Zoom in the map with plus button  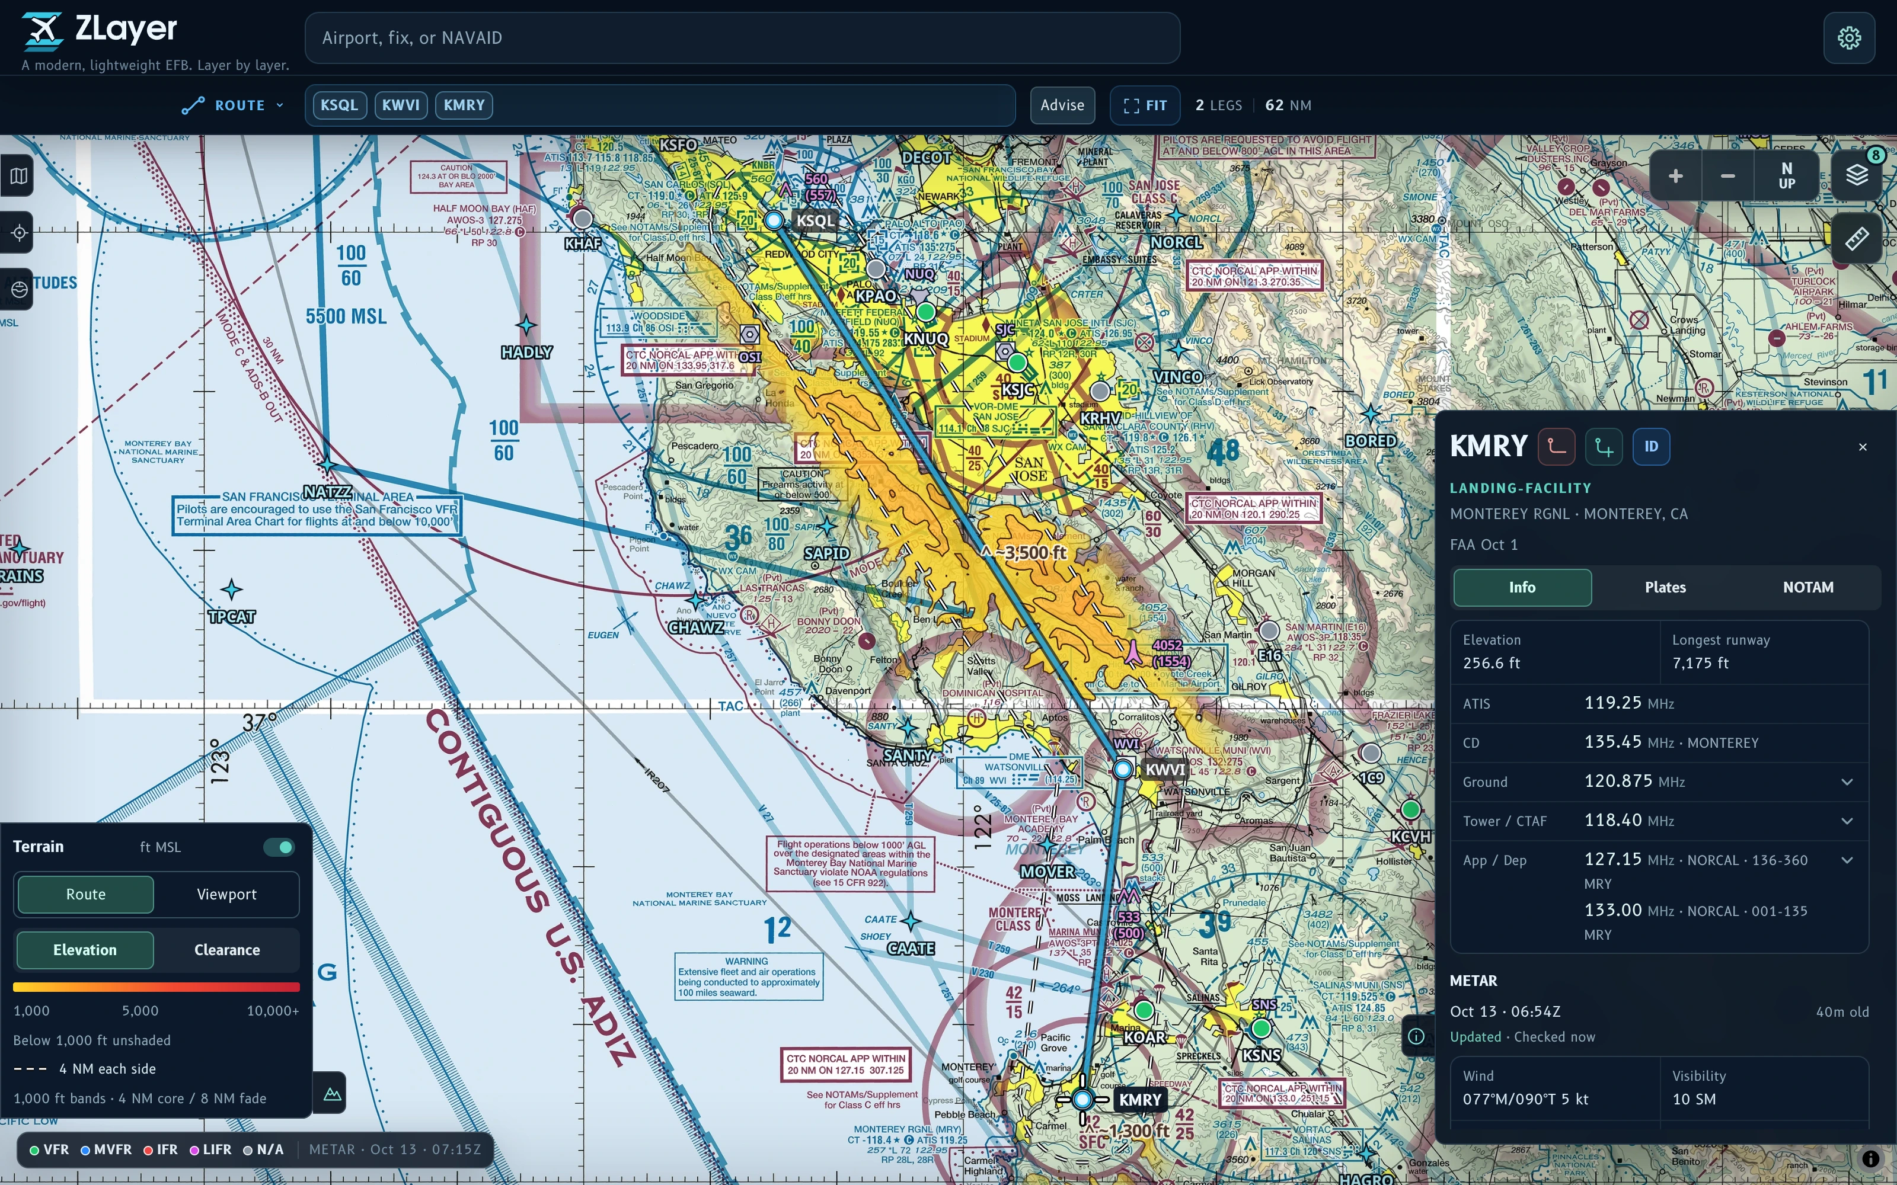[x=1675, y=175]
